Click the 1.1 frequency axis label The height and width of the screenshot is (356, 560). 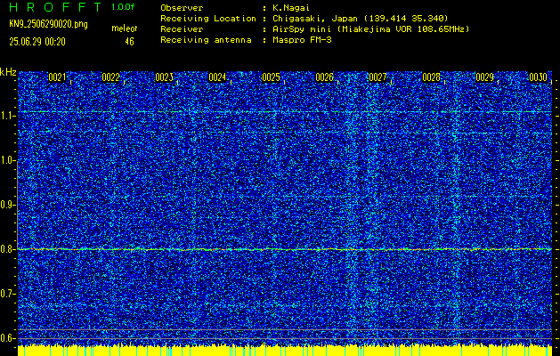pyautogui.click(x=7, y=116)
